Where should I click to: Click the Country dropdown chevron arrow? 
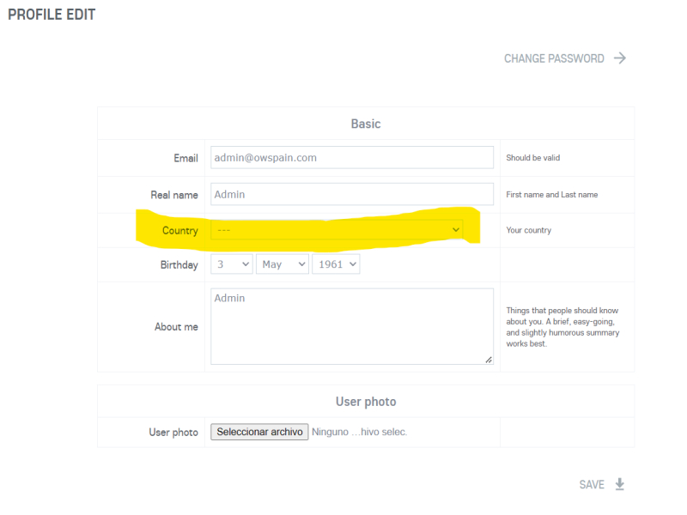(456, 230)
